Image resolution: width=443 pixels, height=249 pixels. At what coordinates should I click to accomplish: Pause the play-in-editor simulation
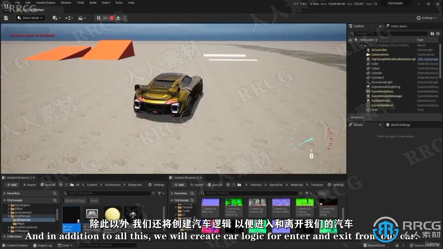click(x=99, y=18)
